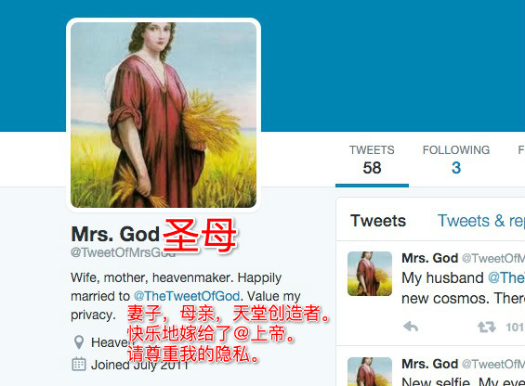
Task: Click the location pin icon next to Heaven
Action: [x=79, y=342]
